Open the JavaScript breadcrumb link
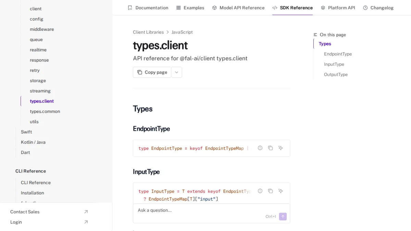 182,32
